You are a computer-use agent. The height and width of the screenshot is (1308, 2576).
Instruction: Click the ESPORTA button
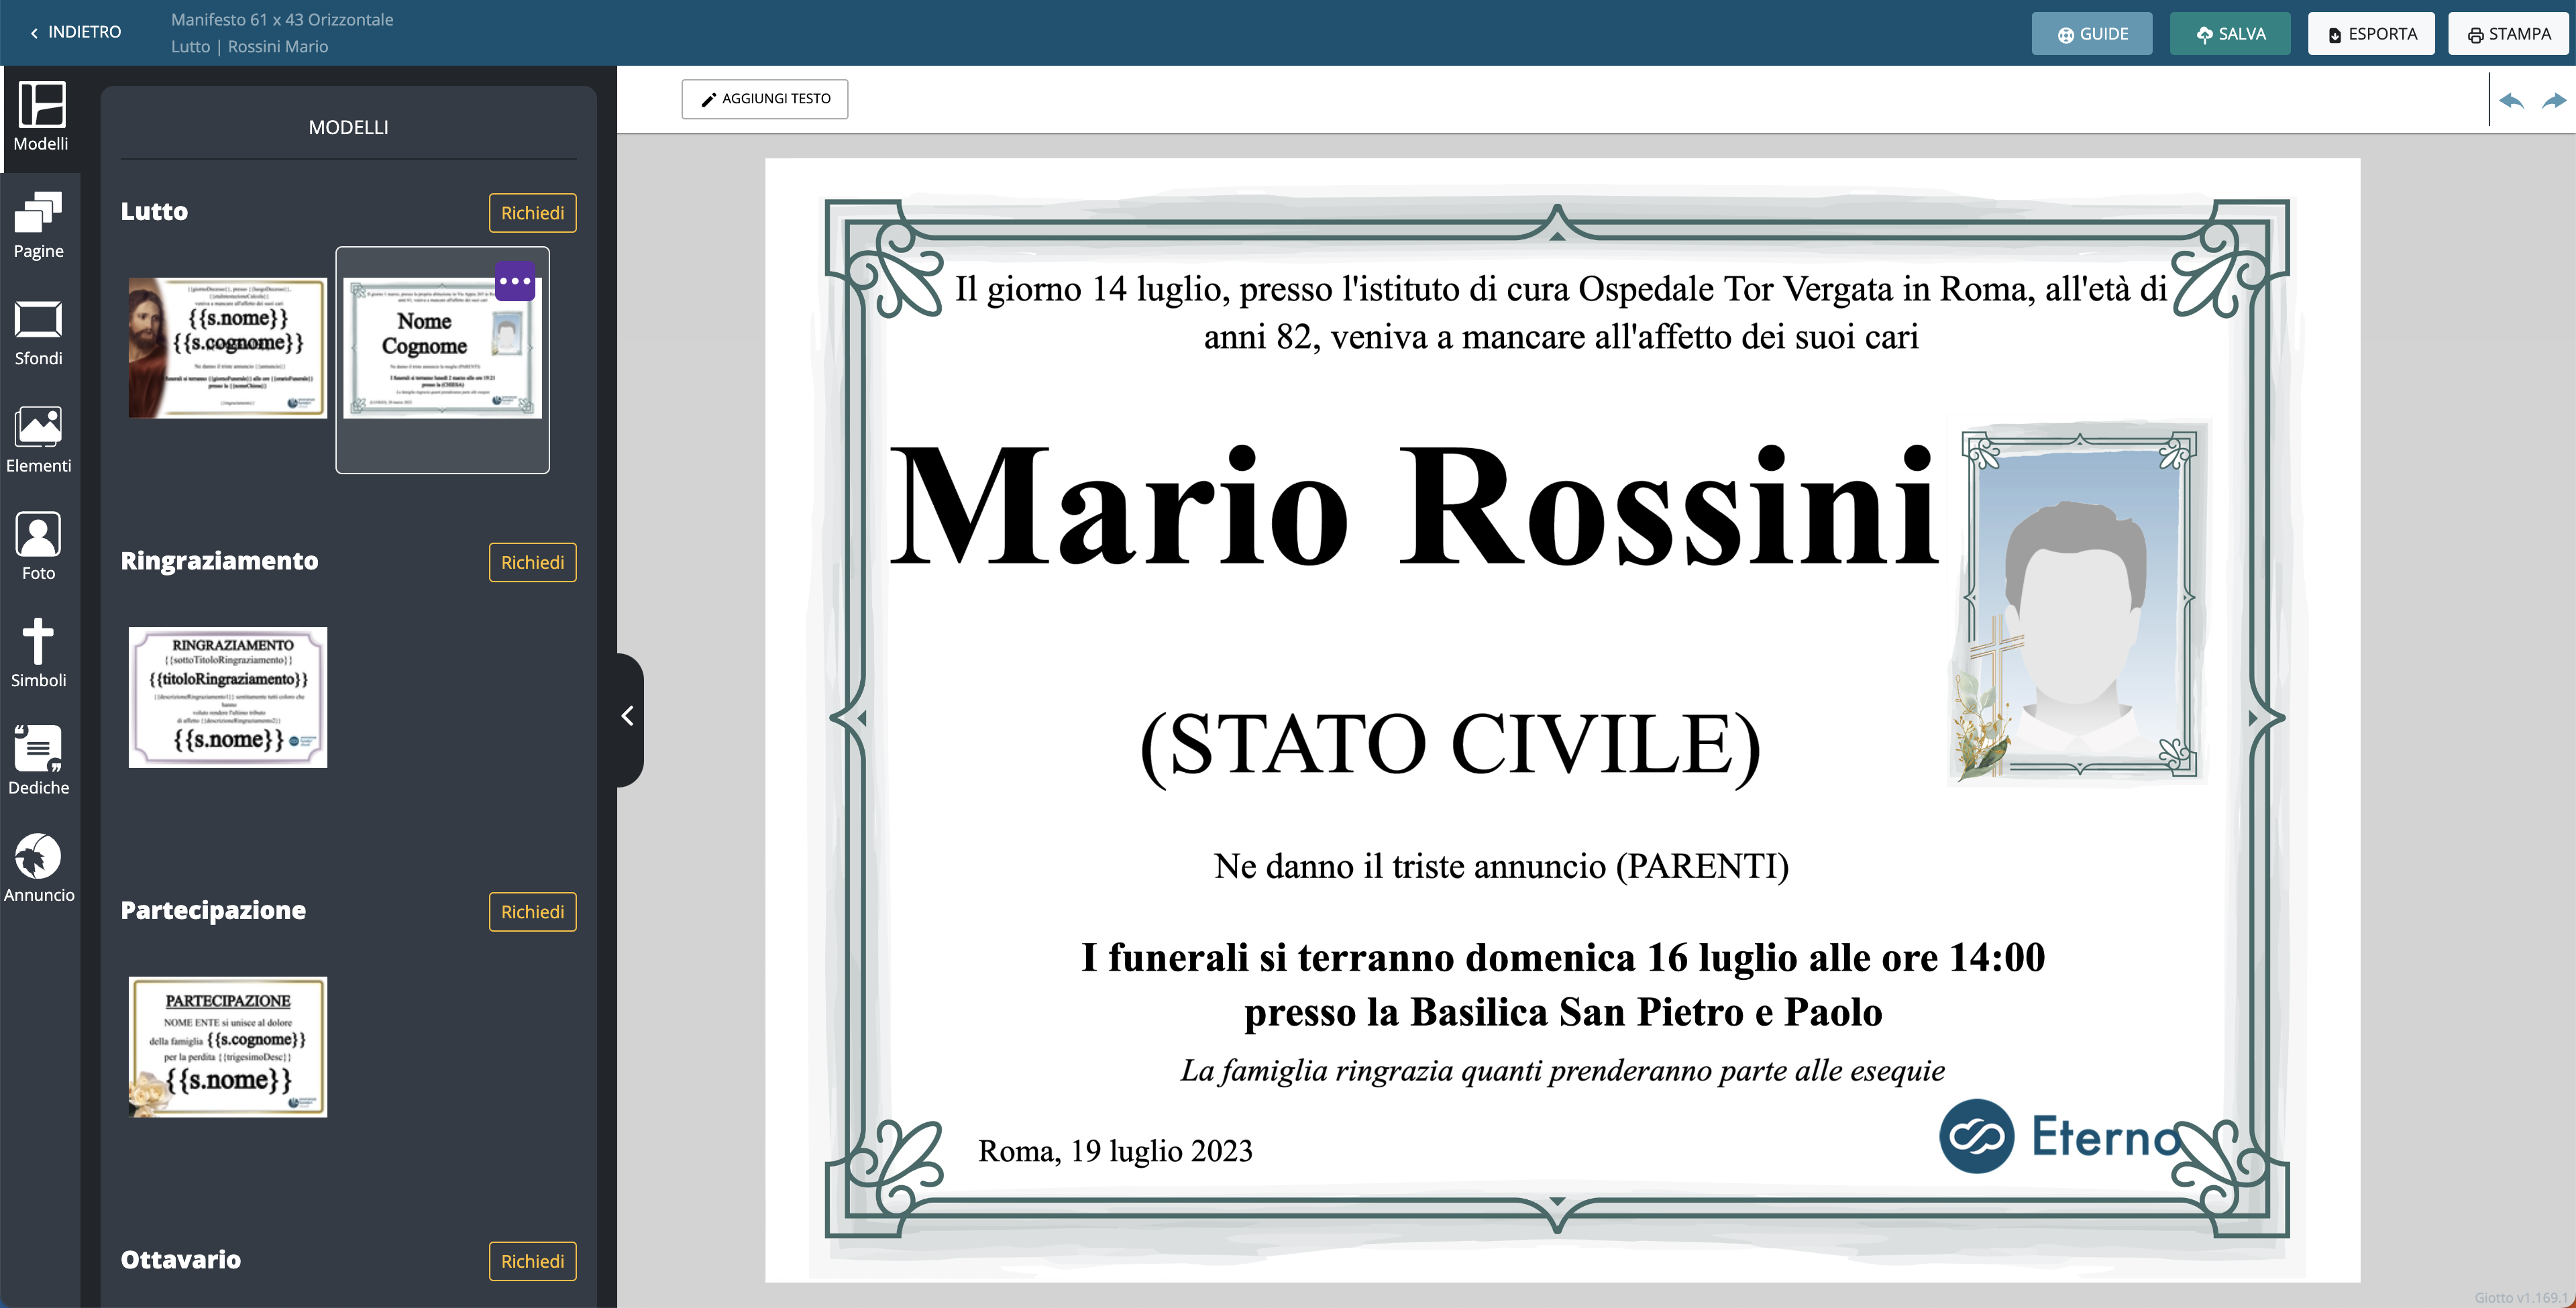(2371, 34)
